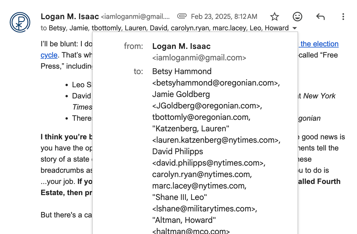Click the sender's circular avatar logo
Image resolution: width=357 pixels, height=234 pixels.
click(20, 22)
